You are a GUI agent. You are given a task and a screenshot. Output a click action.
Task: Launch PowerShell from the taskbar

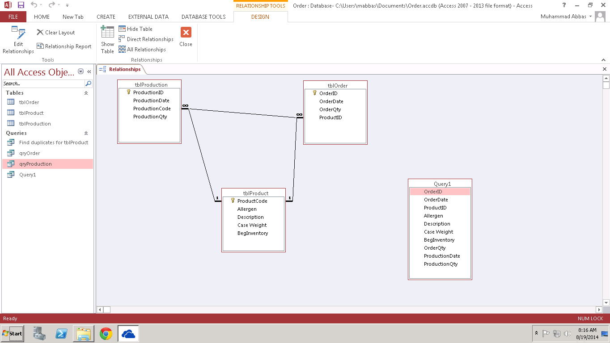(x=61, y=334)
